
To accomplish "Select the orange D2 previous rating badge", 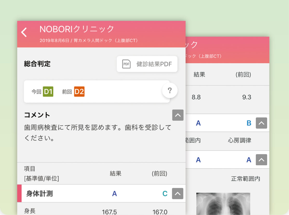I will click(79, 92).
